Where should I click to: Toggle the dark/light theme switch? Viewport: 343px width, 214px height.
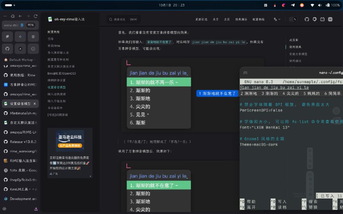[x=293, y=19]
